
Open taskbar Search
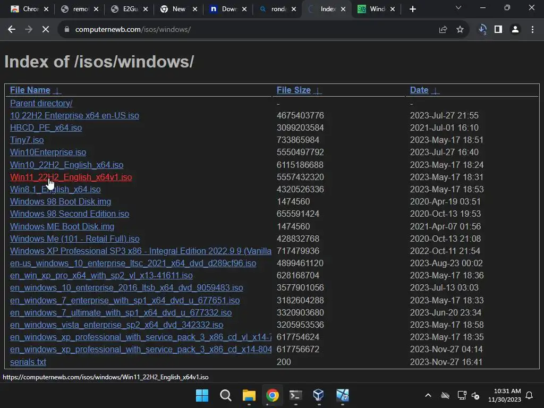(225, 395)
